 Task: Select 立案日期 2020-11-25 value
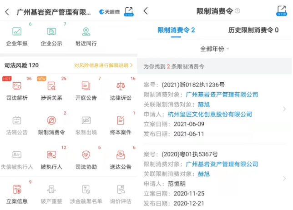(x=189, y=194)
